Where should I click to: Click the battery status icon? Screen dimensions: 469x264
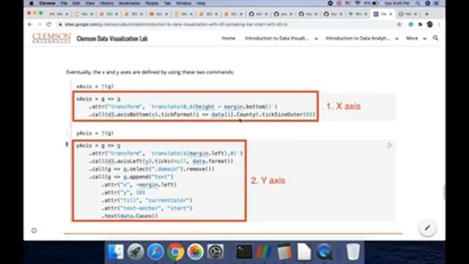click(x=376, y=3)
